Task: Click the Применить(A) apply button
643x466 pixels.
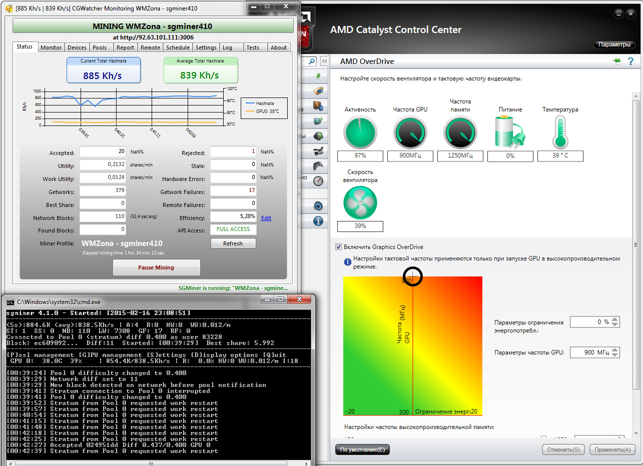Action: coord(612,449)
